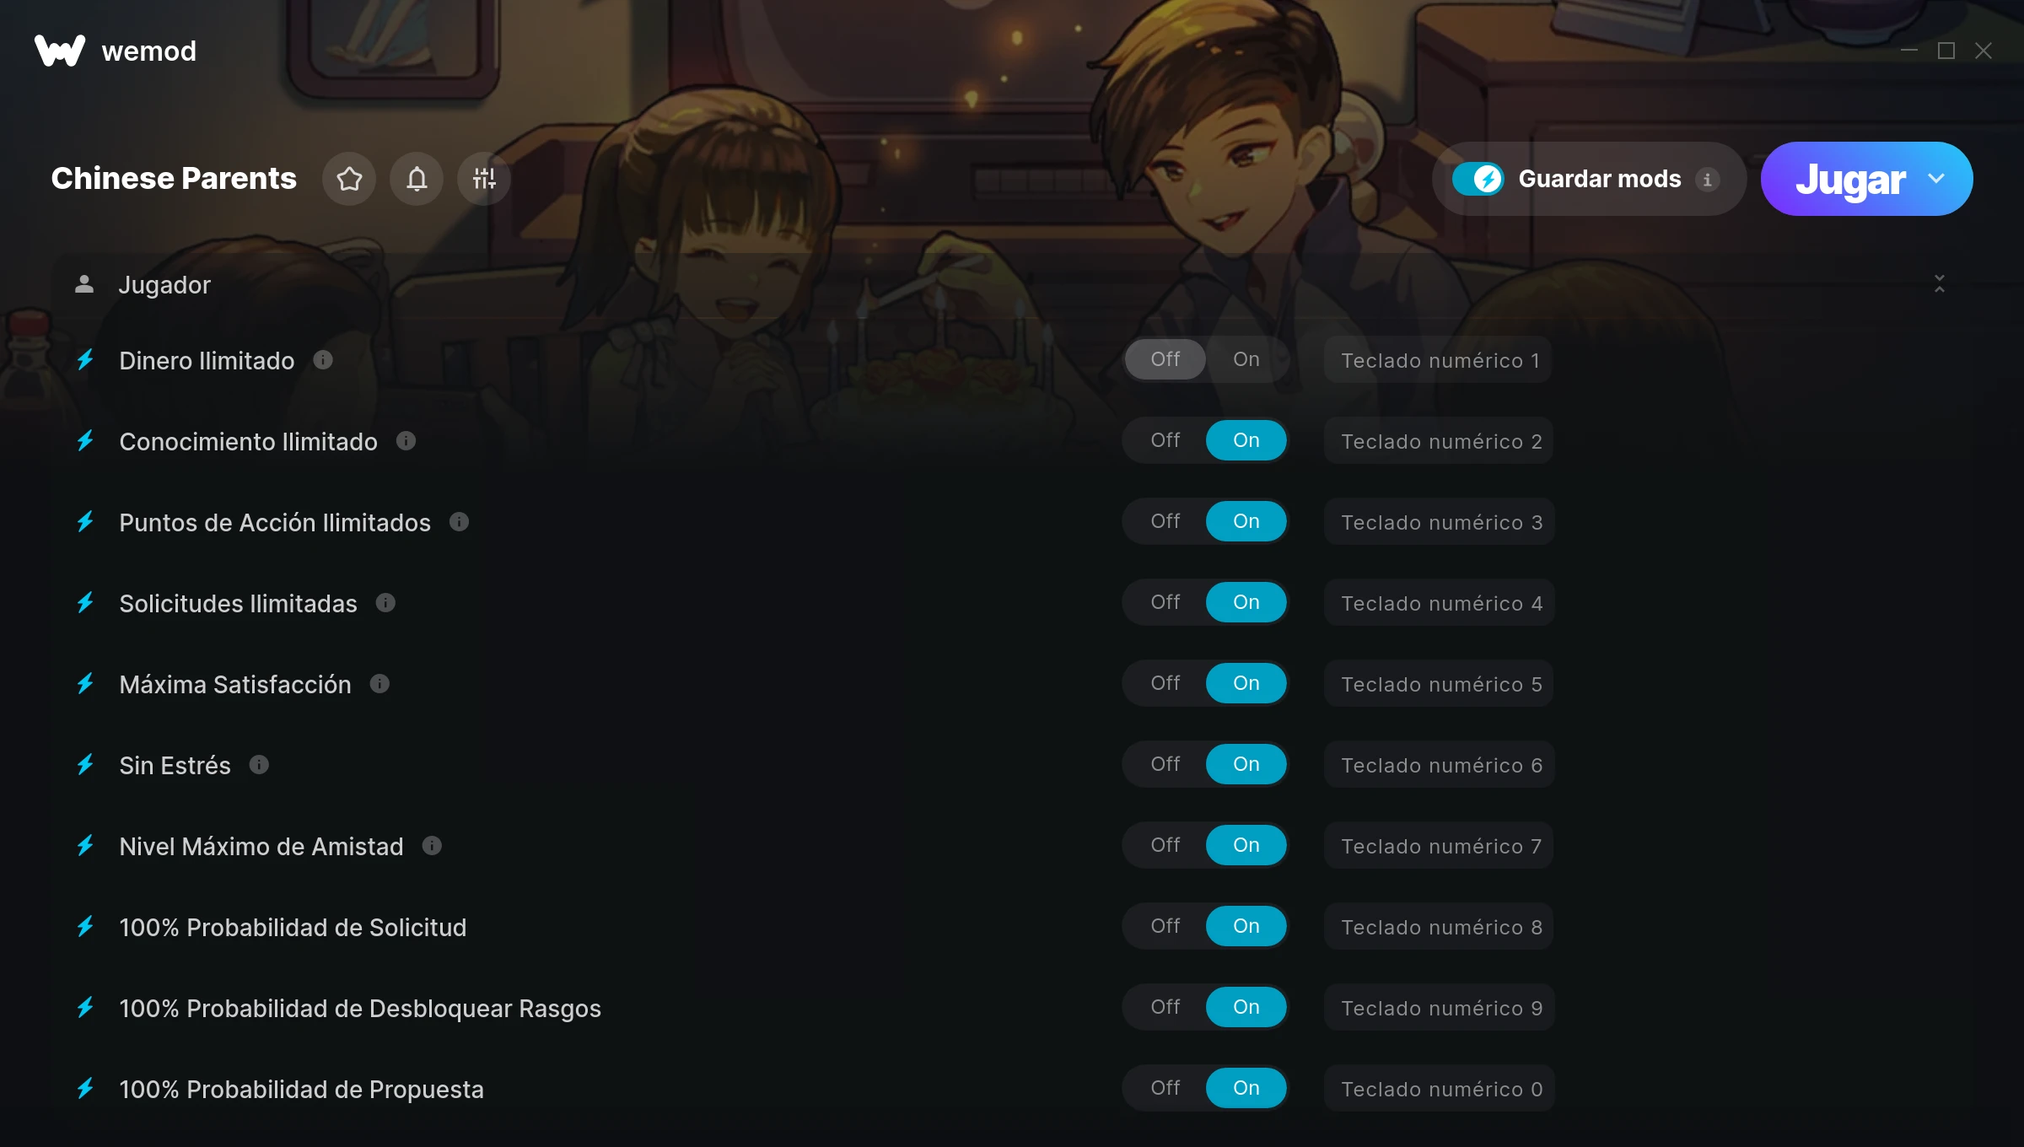
Task: Click the WeMod logo icon
Action: click(x=60, y=51)
